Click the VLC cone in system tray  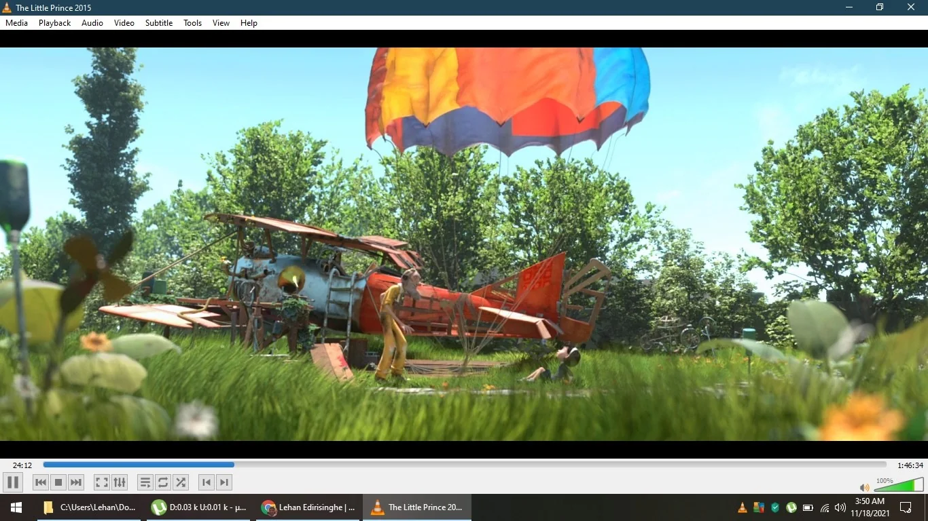(x=743, y=507)
